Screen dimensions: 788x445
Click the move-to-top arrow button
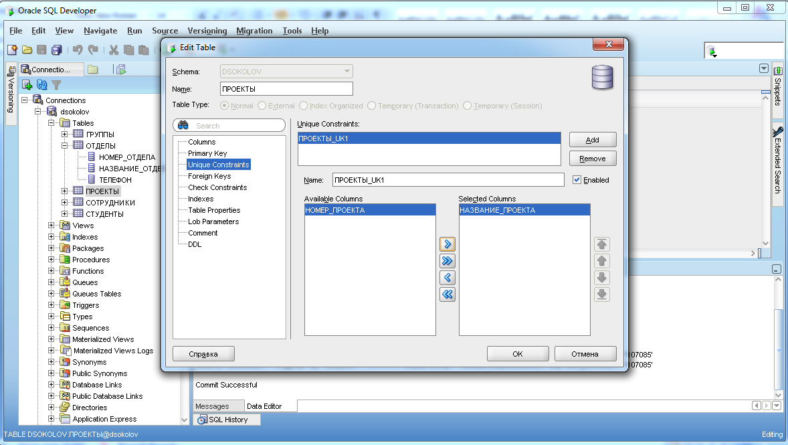(x=601, y=244)
